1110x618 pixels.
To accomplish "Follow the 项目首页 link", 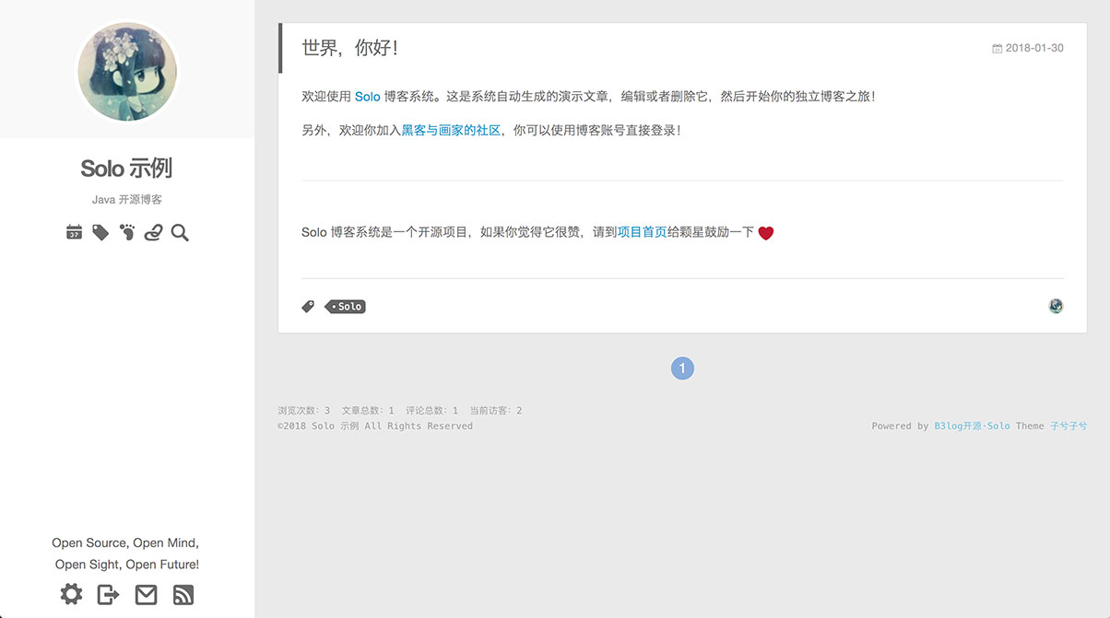I will 642,232.
